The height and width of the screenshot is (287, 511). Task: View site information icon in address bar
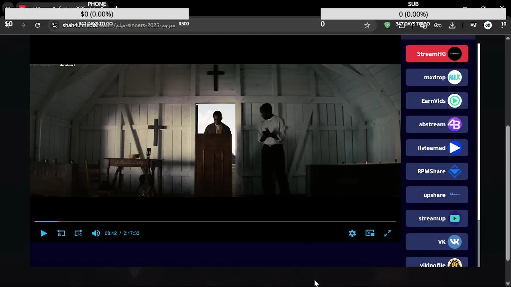coord(55,25)
